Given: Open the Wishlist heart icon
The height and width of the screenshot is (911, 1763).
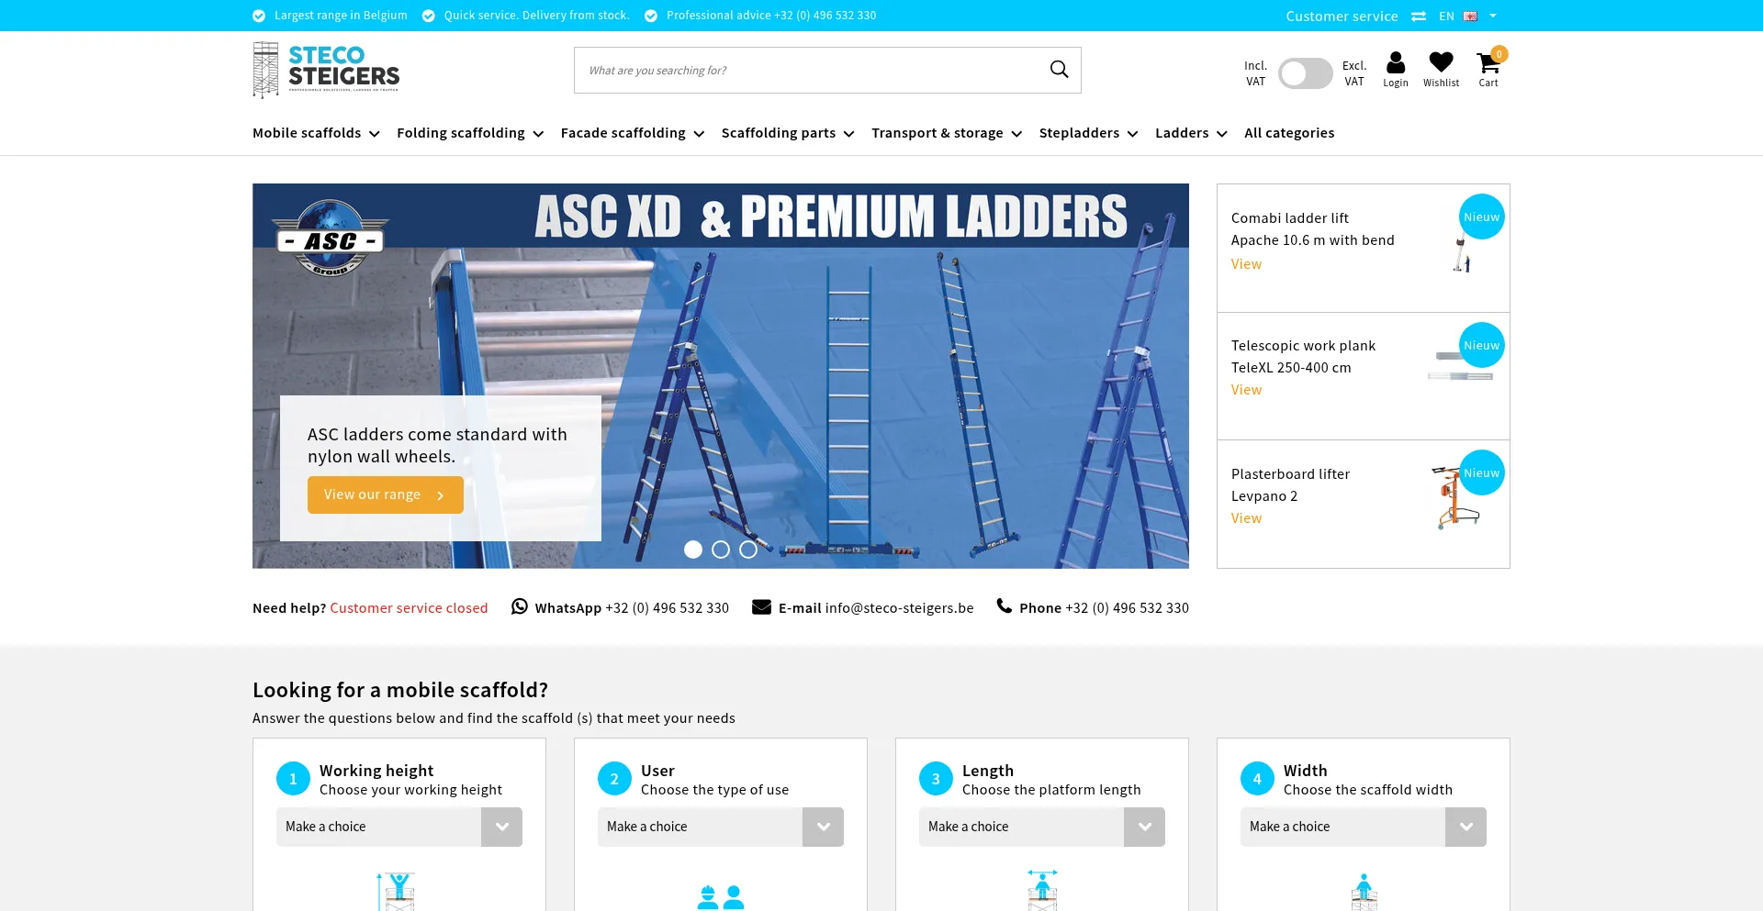Looking at the screenshot, I should point(1441,62).
